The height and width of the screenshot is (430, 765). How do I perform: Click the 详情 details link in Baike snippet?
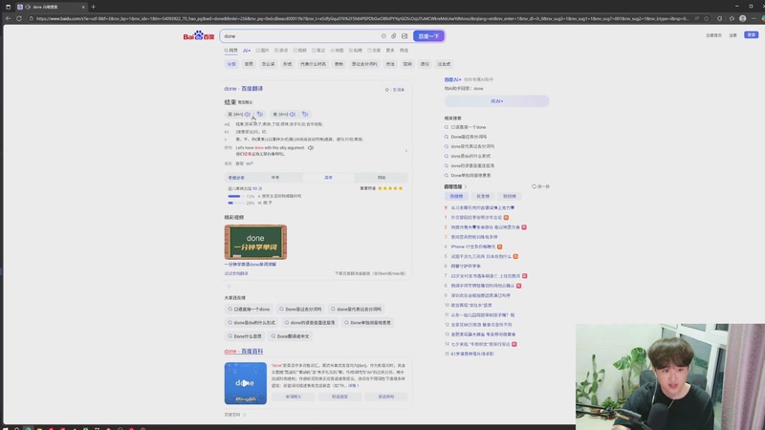354,386
